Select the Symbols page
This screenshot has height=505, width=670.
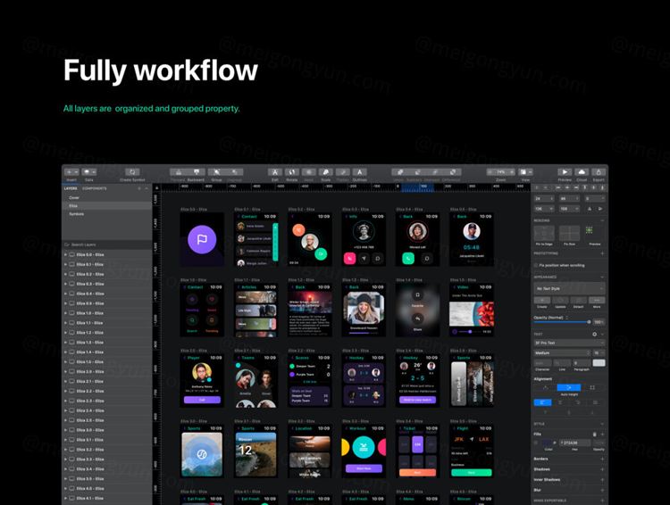(75, 214)
